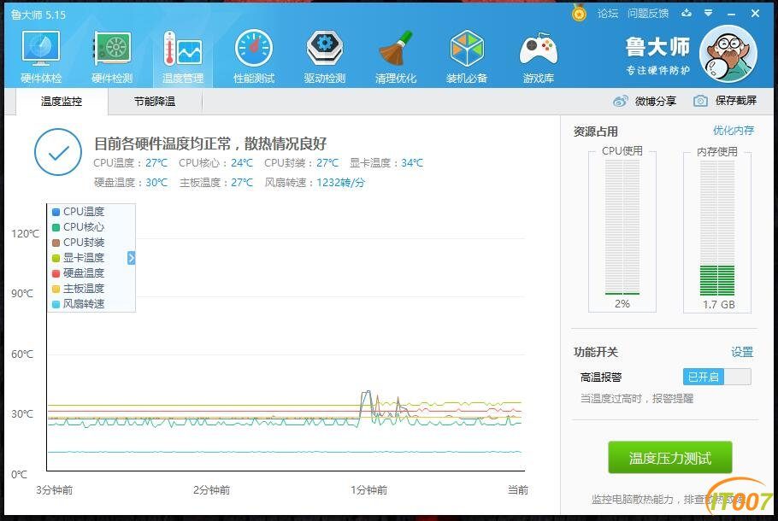
Task: Collapse the chart legend with the arrow
Action: point(131,258)
